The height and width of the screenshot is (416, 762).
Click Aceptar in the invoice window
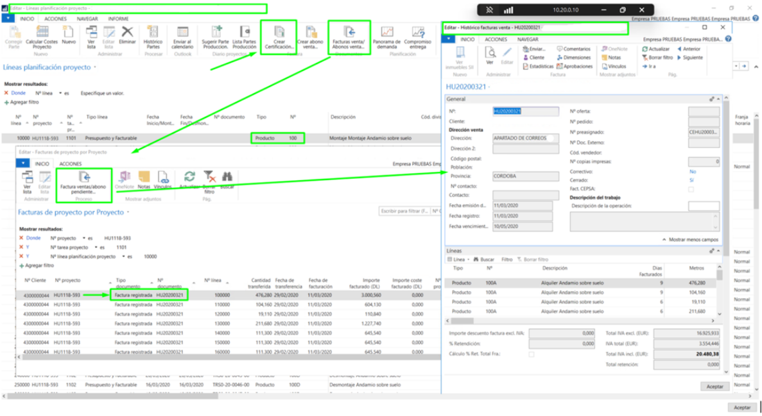click(714, 387)
